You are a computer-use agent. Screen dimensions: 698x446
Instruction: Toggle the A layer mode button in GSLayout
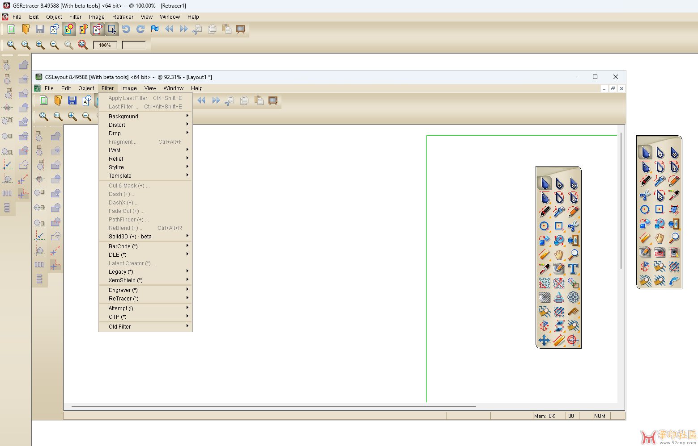click(x=87, y=100)
